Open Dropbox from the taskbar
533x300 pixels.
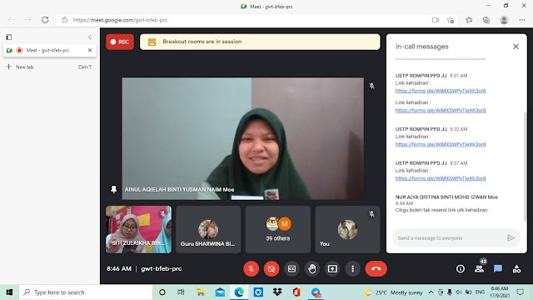click(277, 292)
